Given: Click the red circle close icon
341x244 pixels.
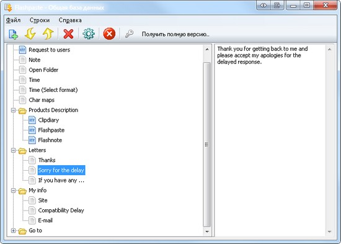Looking at the screenshot, I should [109, 34].
